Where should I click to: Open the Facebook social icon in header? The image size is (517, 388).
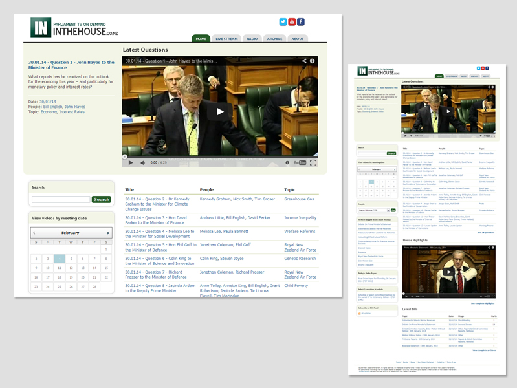click(x=301, y=22)
